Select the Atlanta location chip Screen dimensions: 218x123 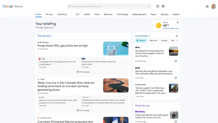164,40
